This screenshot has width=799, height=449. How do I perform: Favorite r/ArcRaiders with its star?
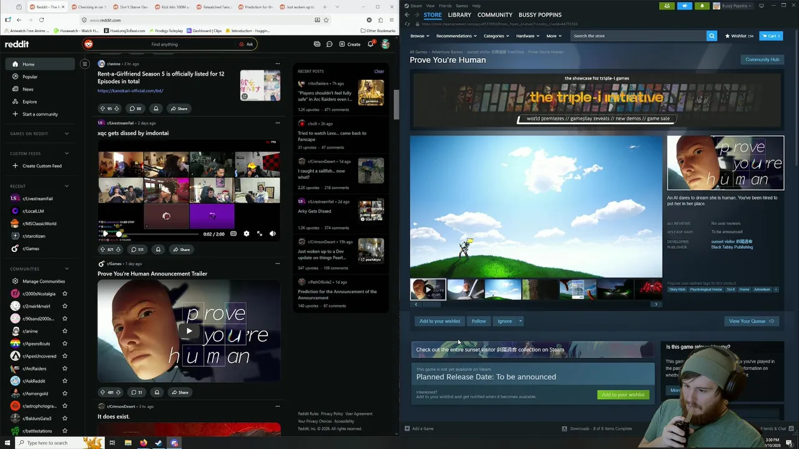[65, 369]
